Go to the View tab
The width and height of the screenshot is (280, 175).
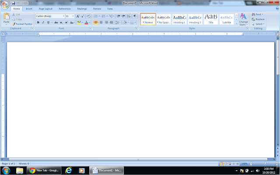click(110, 9)
